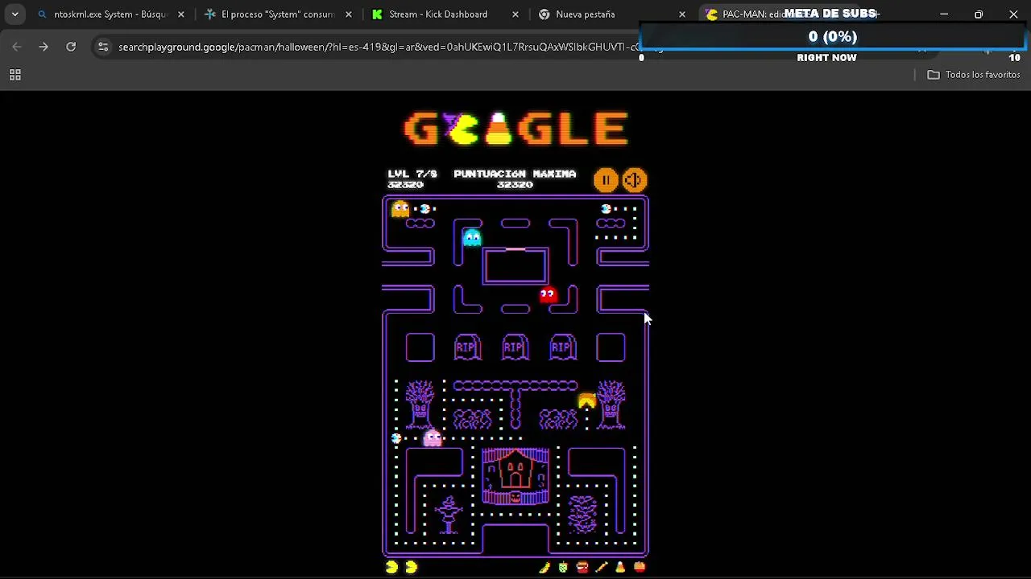
Task: Pause the Pac-Man game
Action: pos(606,180)
